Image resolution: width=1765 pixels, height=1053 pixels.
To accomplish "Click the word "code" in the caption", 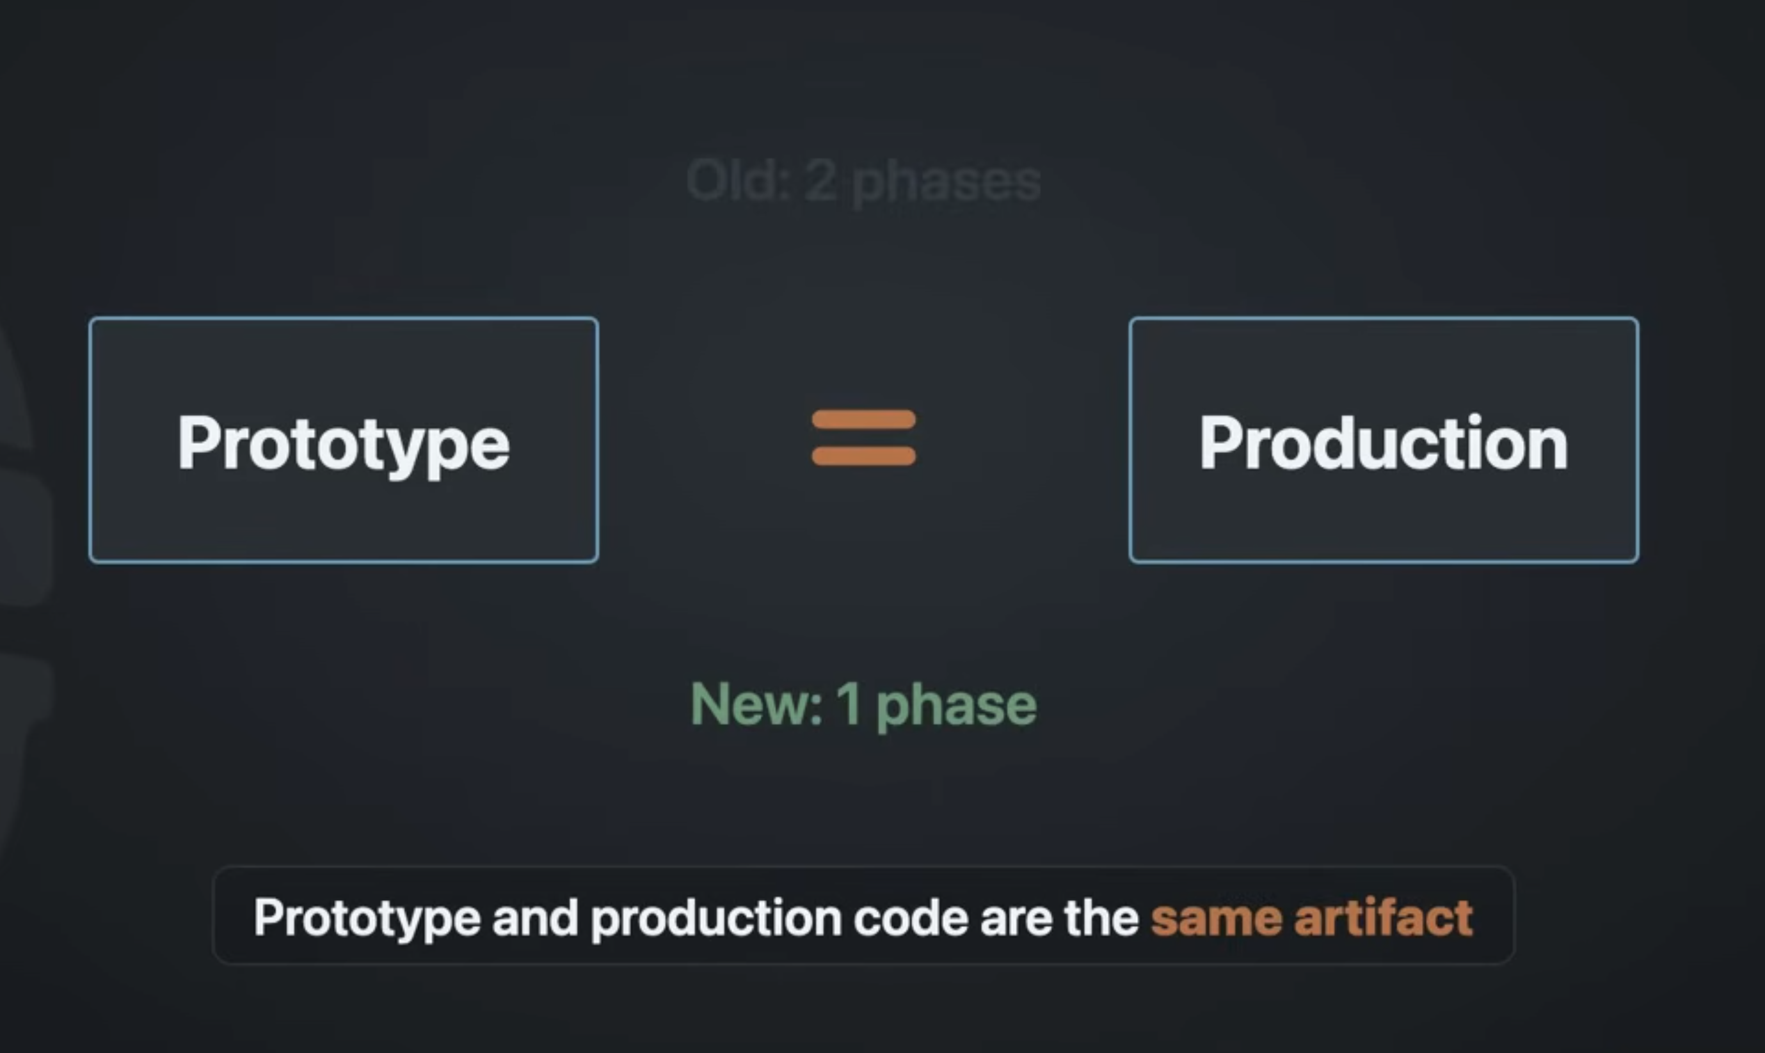I will (x=911, y=918).
